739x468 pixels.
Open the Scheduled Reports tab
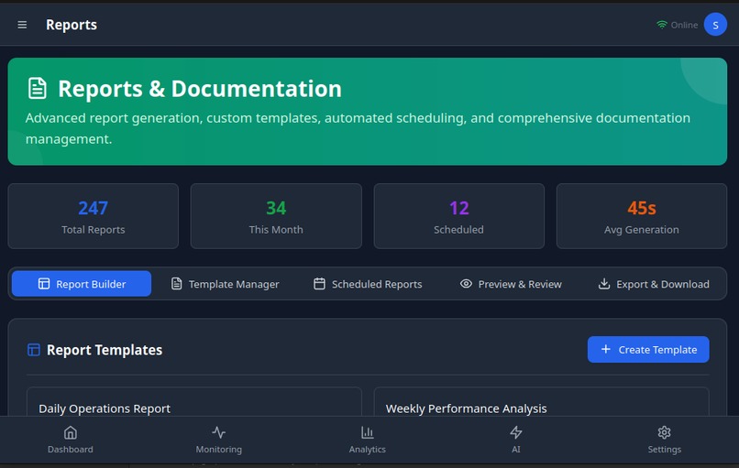(368, 284)
